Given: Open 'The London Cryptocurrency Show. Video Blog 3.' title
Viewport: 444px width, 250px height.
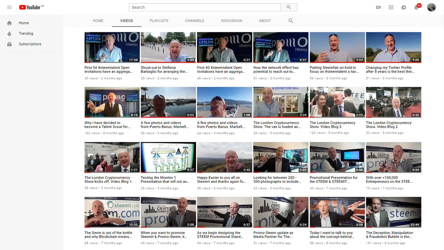Looking at the screenshot, I should tap(333, 125).
